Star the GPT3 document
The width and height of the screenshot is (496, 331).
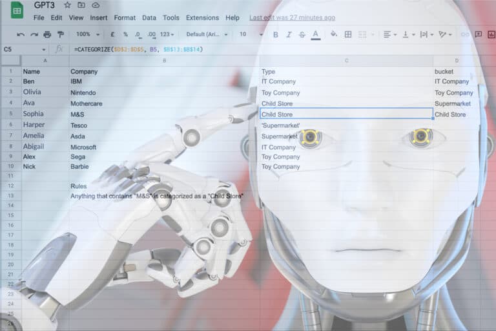67,5
